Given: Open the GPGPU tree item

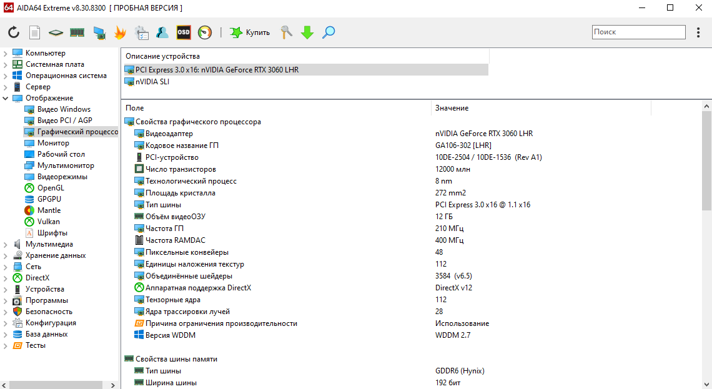Looking at the screenshot, I should (x=49, y=199).
